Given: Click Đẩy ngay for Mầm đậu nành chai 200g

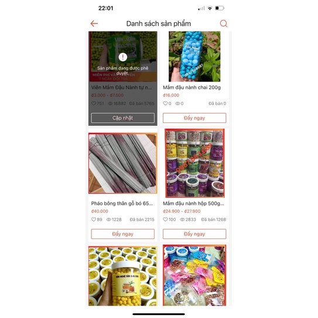Looking at the screenshot, I should tap(194, 118).
